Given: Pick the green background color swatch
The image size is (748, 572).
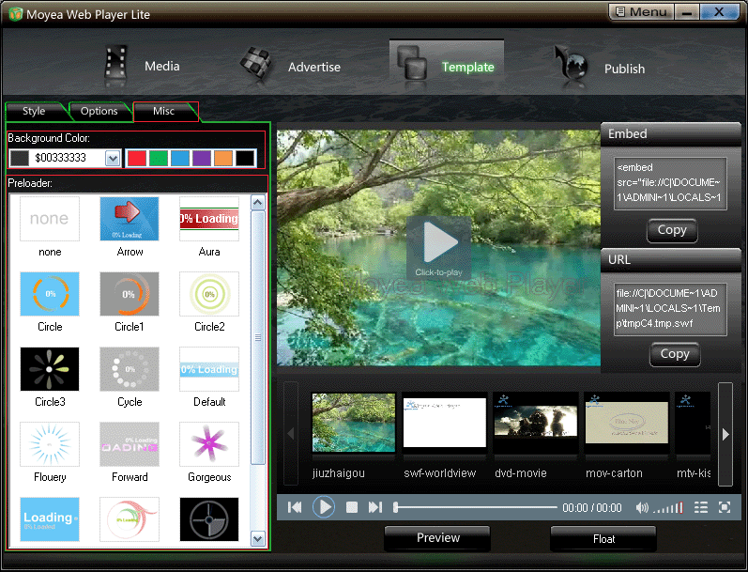Looking at the screenshot, I should [x=159, y=158].
